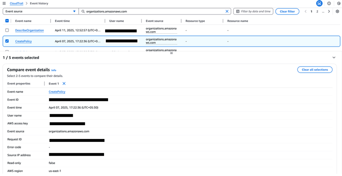Go to page 2 of results
342x176 pixels.
click(317, 12)
